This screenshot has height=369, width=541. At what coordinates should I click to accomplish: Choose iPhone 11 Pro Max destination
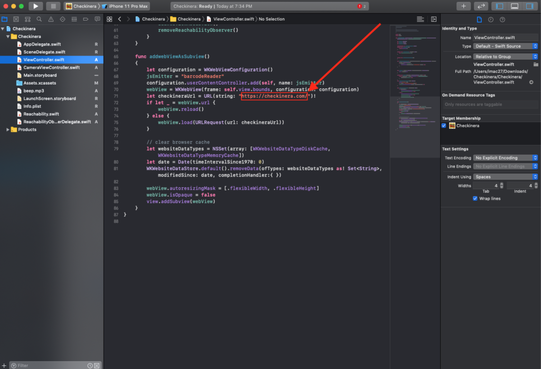point(125,6)
